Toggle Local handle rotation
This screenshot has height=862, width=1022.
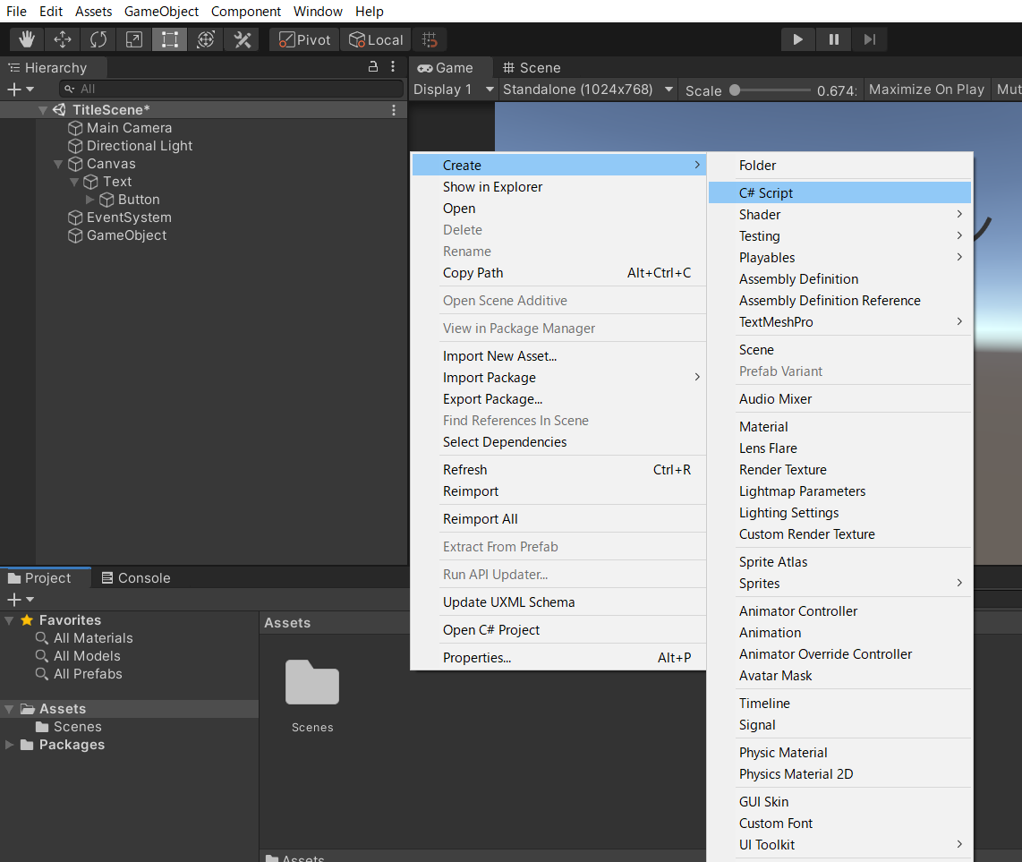pos(376,39)
